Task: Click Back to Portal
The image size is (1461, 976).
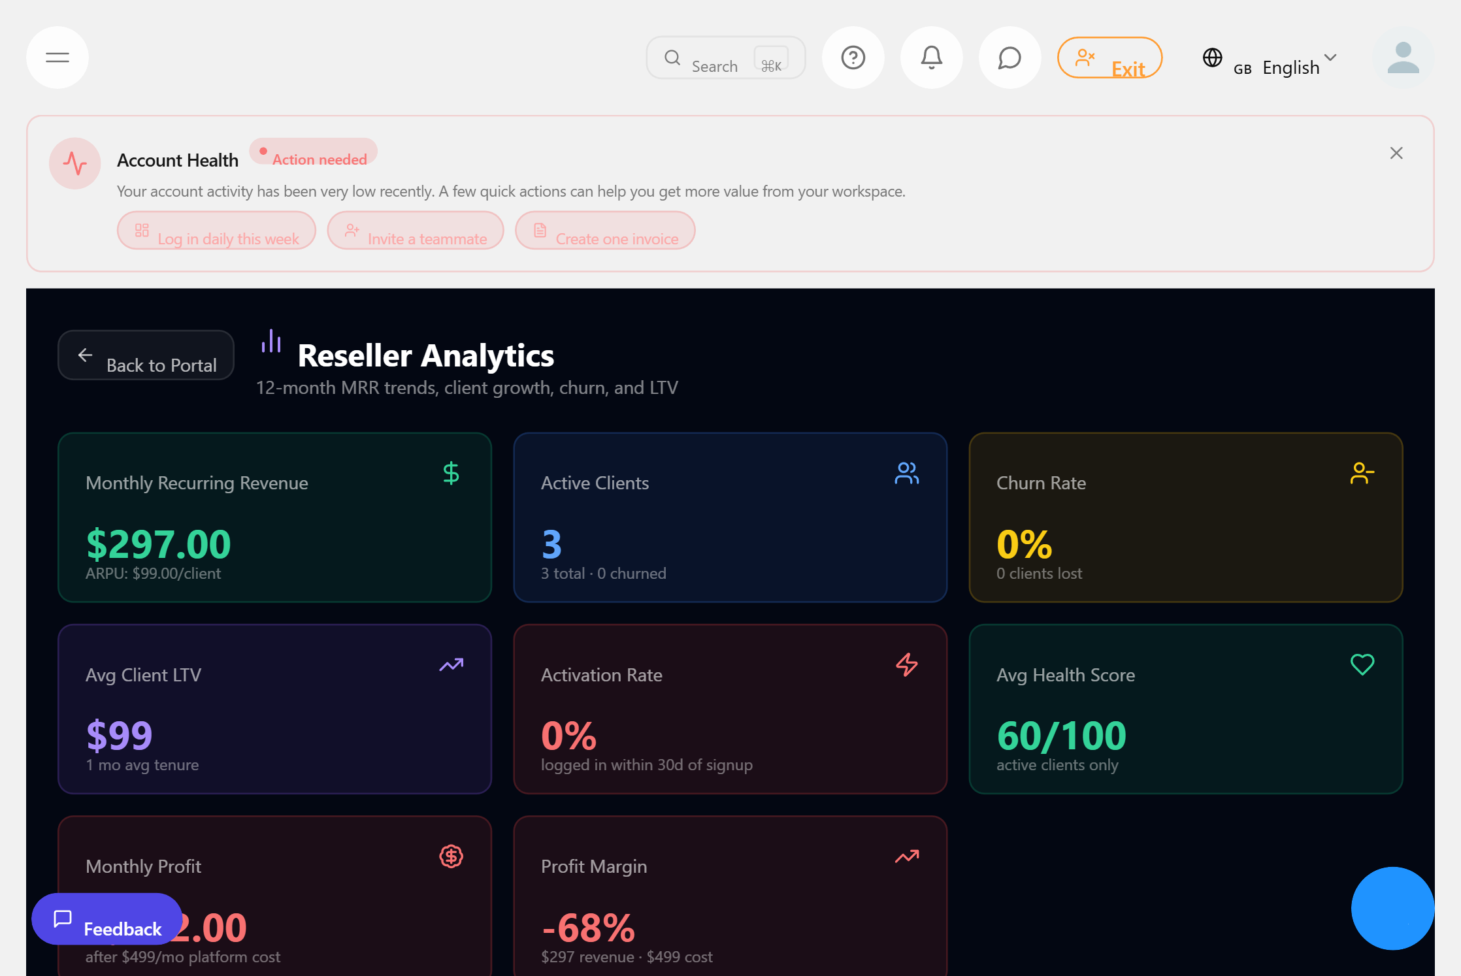Action: tap(146, 355)
